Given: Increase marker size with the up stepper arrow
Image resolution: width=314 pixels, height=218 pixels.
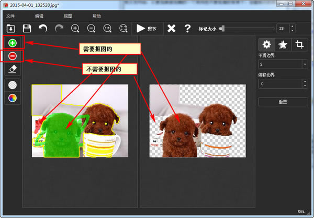Looking at the screenshot, I should [292, 27].
